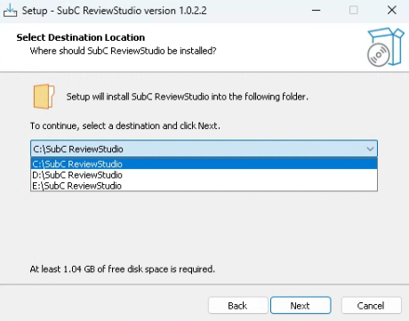Viewport: 409px width, 321px height.
Task: Click the box and disc installer image
Action: click(x=386, y=47)
